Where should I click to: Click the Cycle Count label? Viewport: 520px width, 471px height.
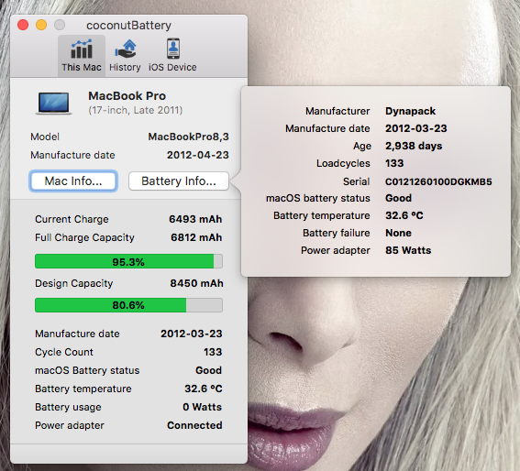64,352
